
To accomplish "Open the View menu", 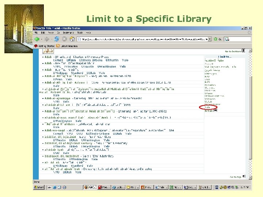I will coord(51,33).
